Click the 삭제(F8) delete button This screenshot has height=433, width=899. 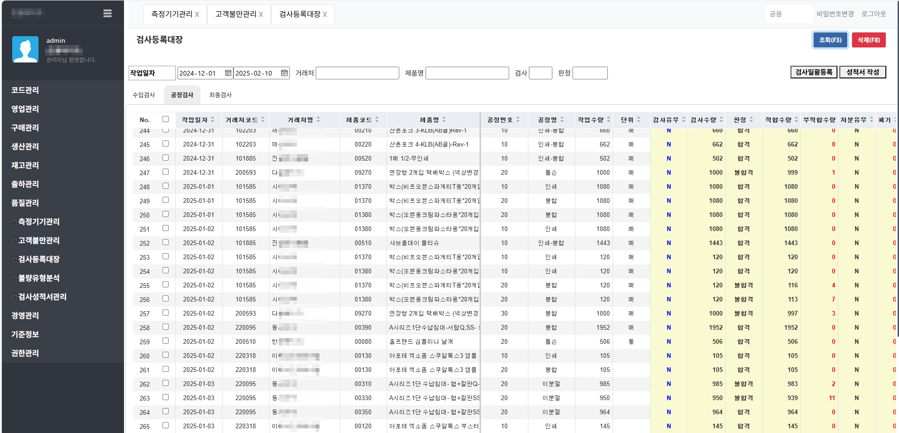coord(869,40)
